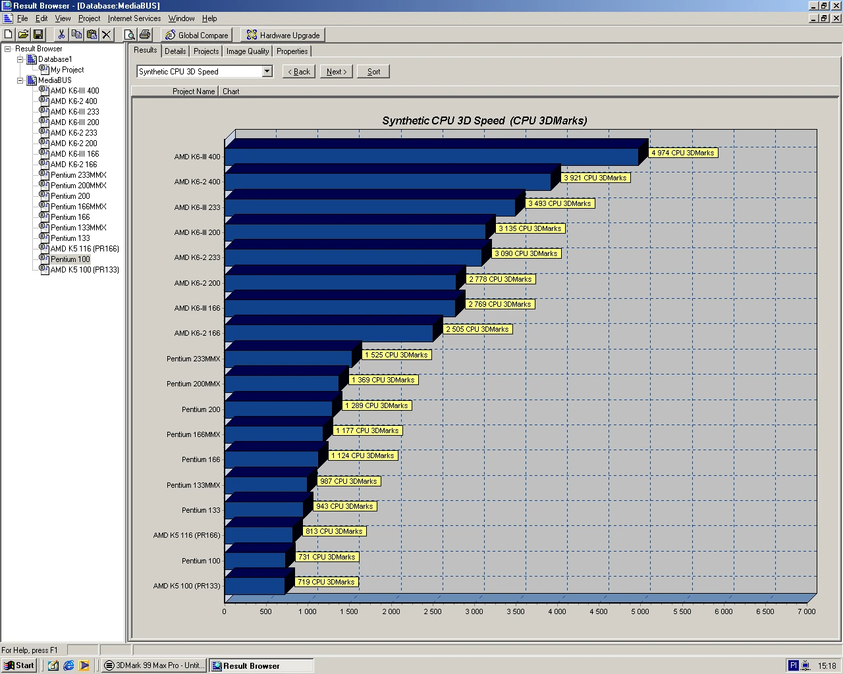843x674 pixels.
Task: Click the 2 505 CPU 3DMarks value label
Action: click(477, 329)
